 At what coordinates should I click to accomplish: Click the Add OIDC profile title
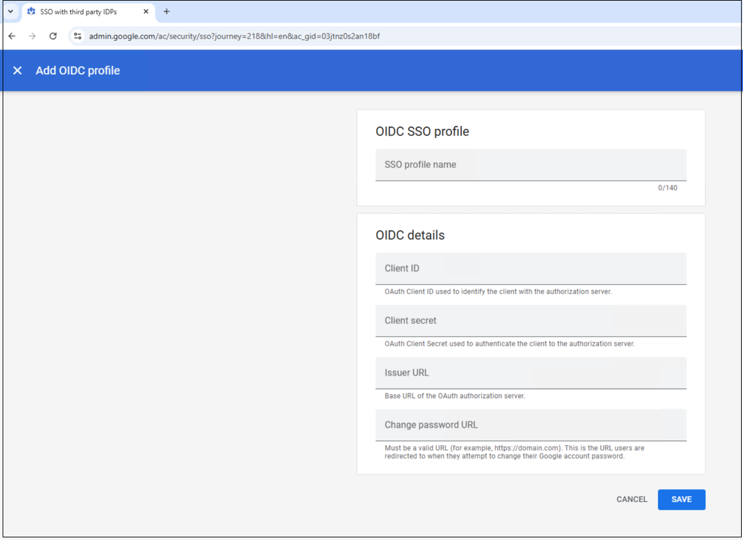[78, 71]
